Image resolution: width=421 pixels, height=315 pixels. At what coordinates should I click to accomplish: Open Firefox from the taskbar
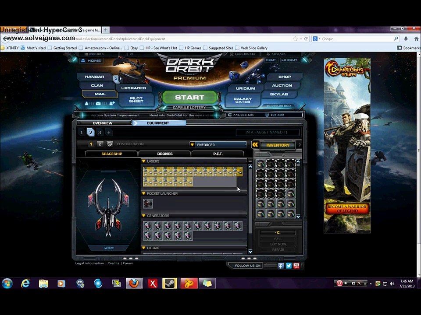134,283
